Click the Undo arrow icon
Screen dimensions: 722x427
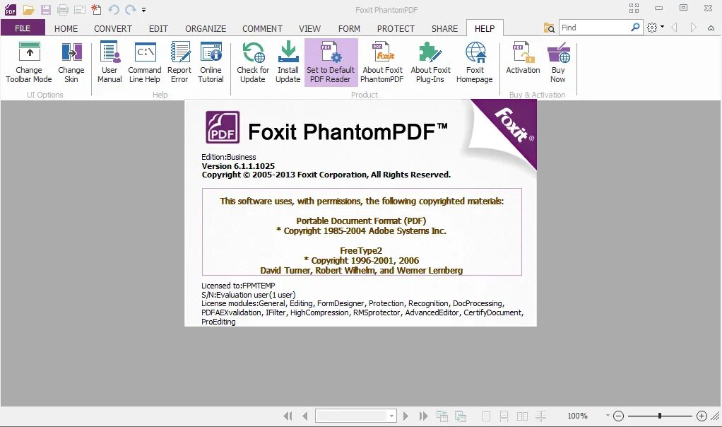114,9
